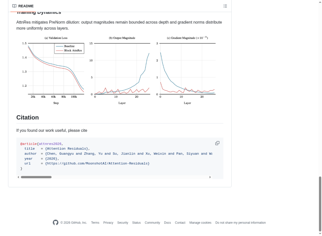Click Do not share my personal information
Image resolution: width=322 pixels, height=236 pixels.
click(240, 223)
